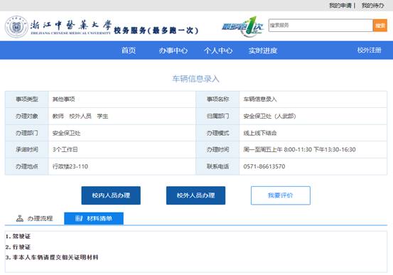The image size is (393, 275).
Task: Click the office hours text 周一至周五上午 8:00-11:30
Action: 277,149
